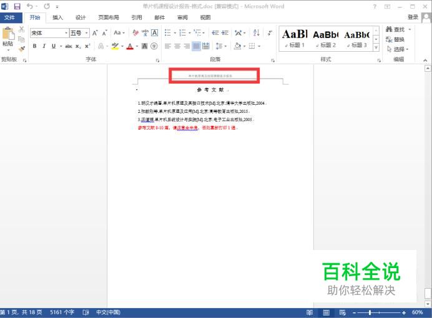Collapse the ribbon with the chevron
Screen dimensions: 432x318
pyautogui.click(x=425, y=60)
